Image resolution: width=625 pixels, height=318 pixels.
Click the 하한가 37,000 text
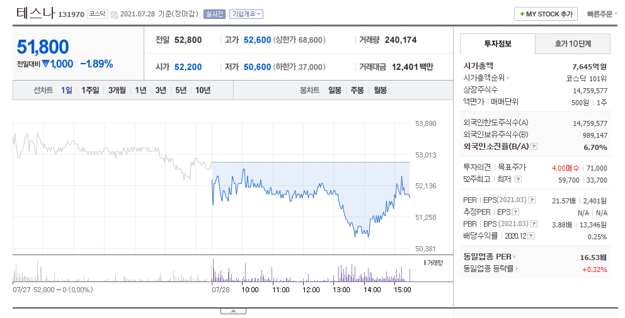(299, 67)
